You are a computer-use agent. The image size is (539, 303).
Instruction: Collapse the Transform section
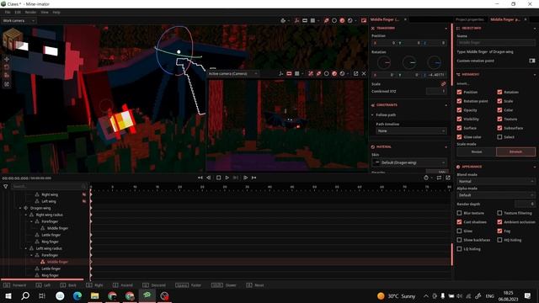point(446,28)
